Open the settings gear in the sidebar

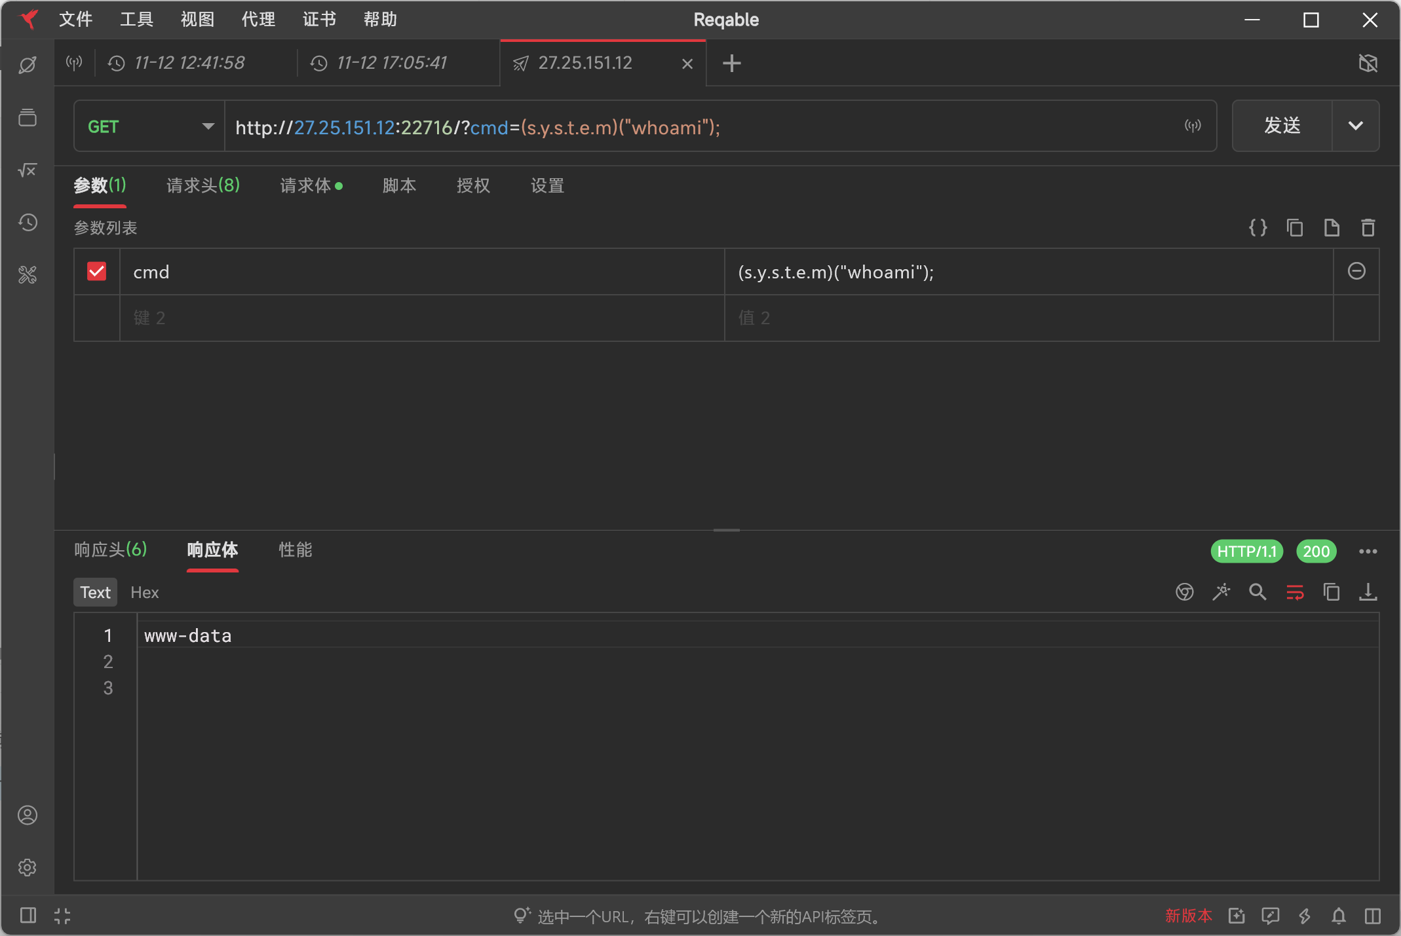28,867
